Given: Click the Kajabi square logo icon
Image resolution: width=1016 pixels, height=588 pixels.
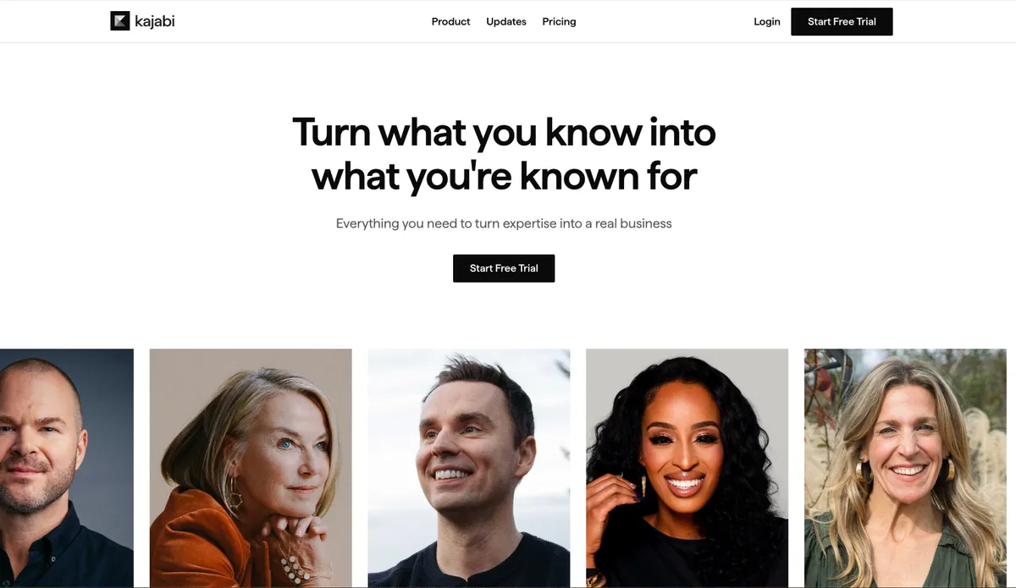Looking at the screenshot, I should pos(119,21).
